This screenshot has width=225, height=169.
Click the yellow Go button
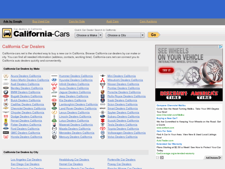point(154,35)
